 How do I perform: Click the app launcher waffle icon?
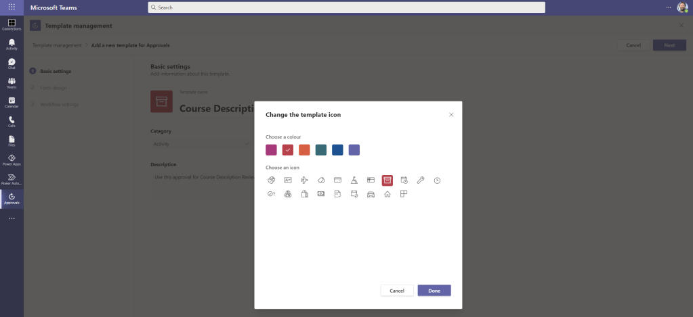(x=12, y=7)
